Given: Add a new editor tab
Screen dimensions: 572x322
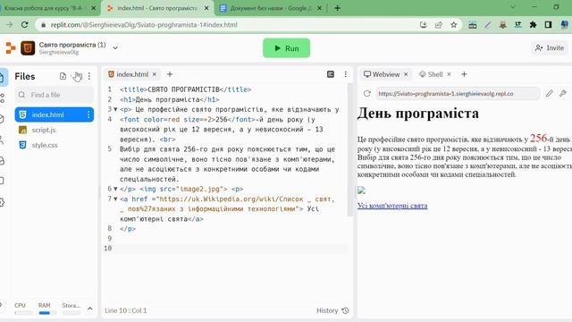Looking at the screenshot, I should point(170,74).
